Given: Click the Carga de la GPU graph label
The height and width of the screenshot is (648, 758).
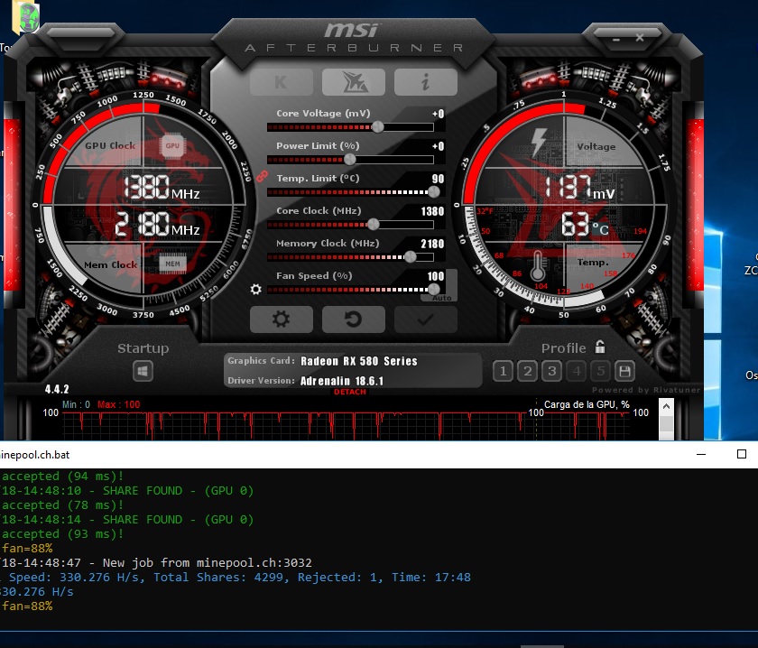Looking at the screenshot, I should click(587, 404).
